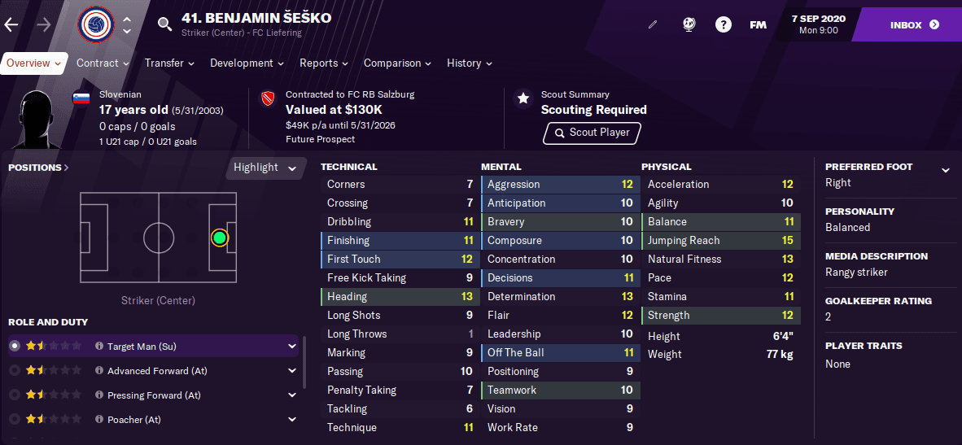Click the back navigation arrow

[x=11, y=25]
